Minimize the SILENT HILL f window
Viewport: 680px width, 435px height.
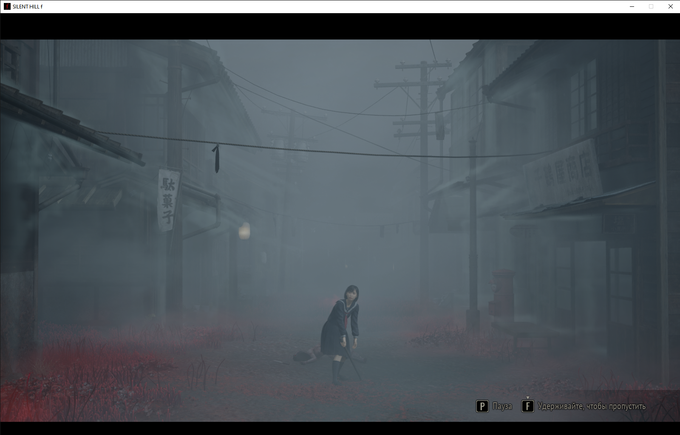[632, 7]
